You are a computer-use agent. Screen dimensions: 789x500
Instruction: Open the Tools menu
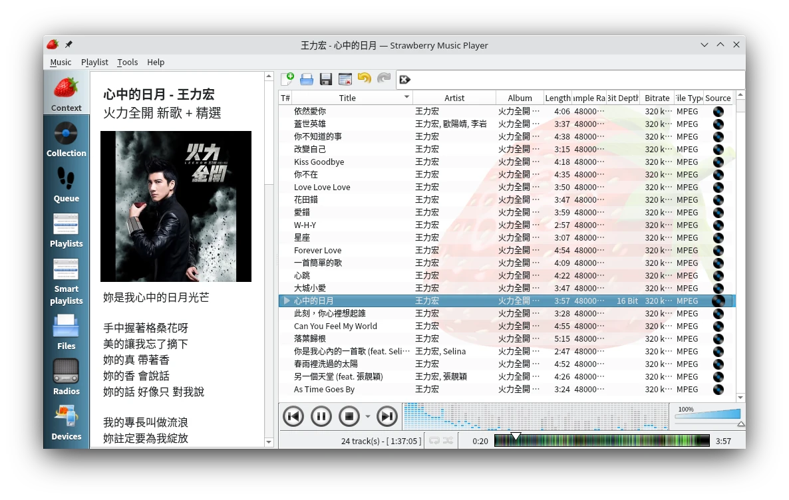coord(127,62)
